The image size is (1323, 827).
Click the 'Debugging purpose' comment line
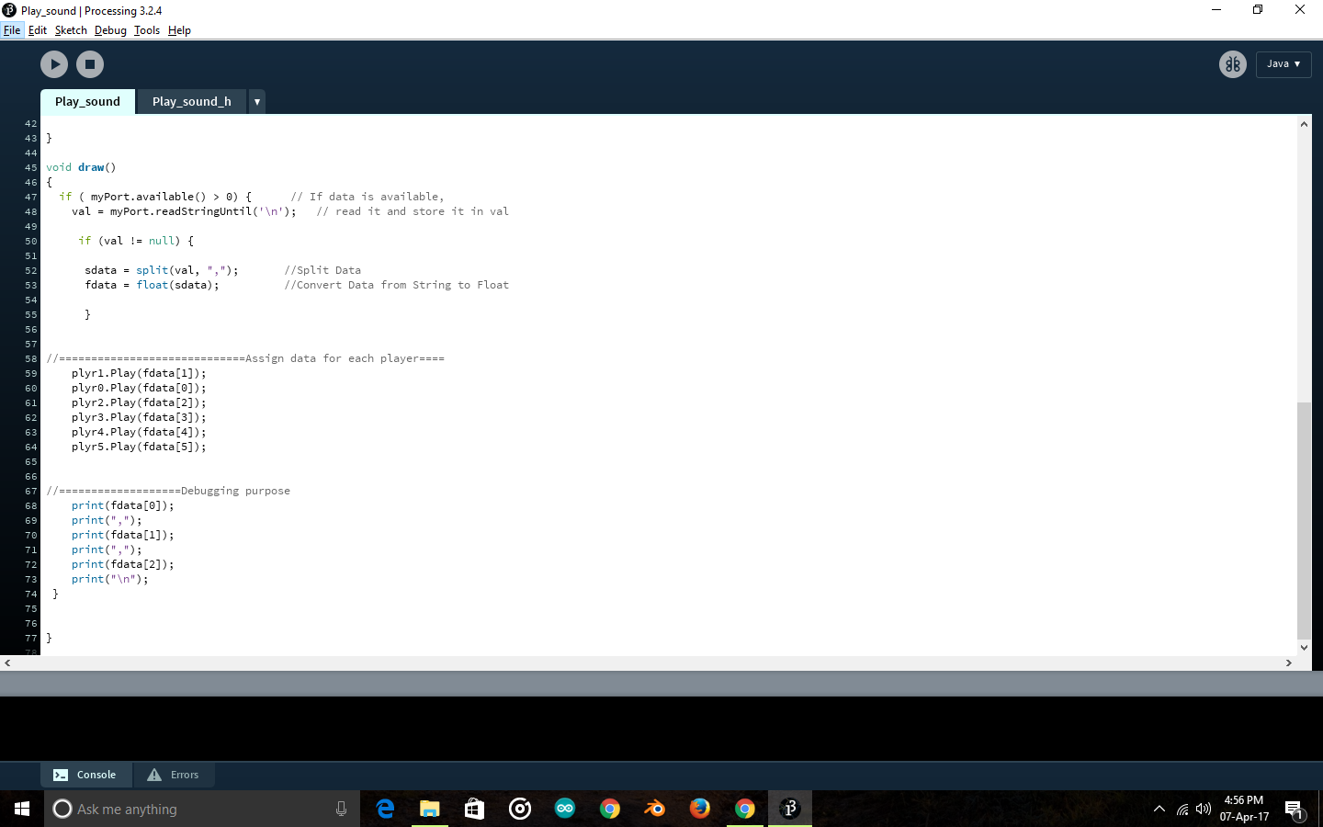[x=168, y=491]
